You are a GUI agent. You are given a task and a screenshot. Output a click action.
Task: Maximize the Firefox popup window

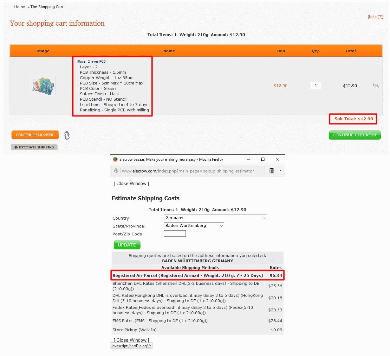coord(263,159)
